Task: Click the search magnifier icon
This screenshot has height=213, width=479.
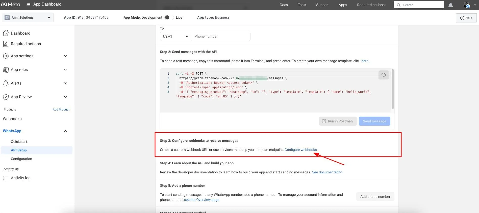Action: (x=399, y=5)
